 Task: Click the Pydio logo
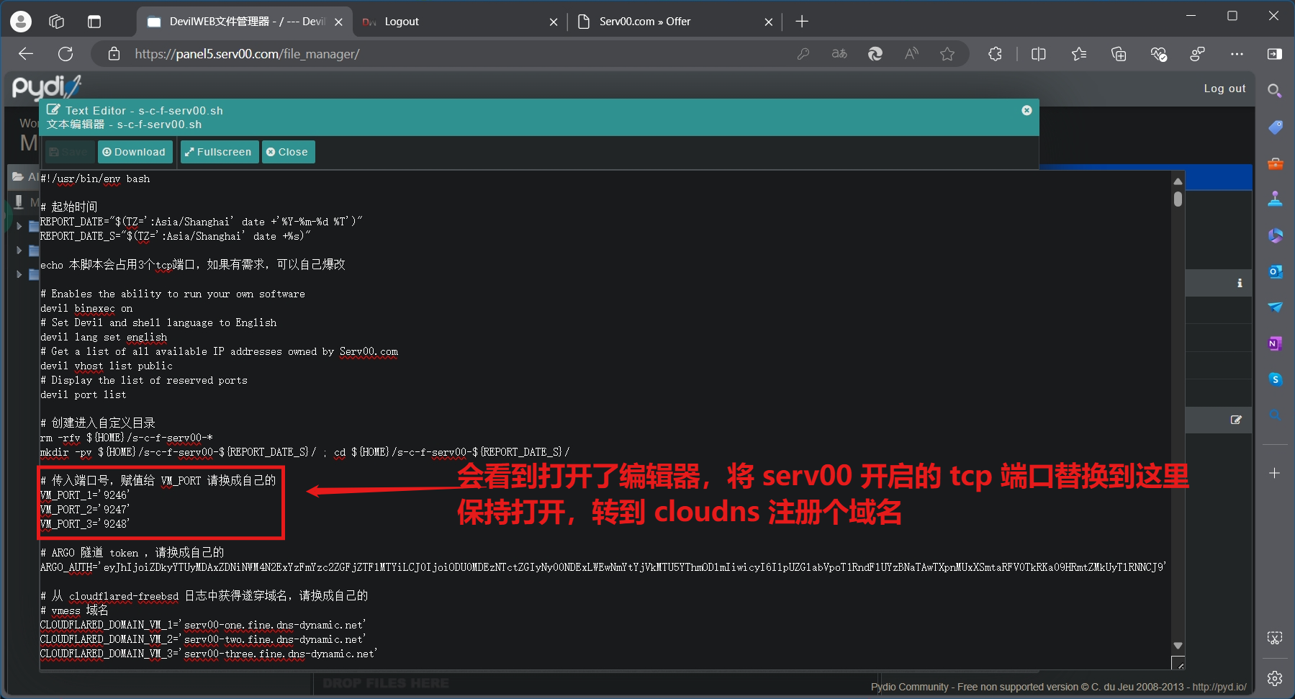point(46,87)
